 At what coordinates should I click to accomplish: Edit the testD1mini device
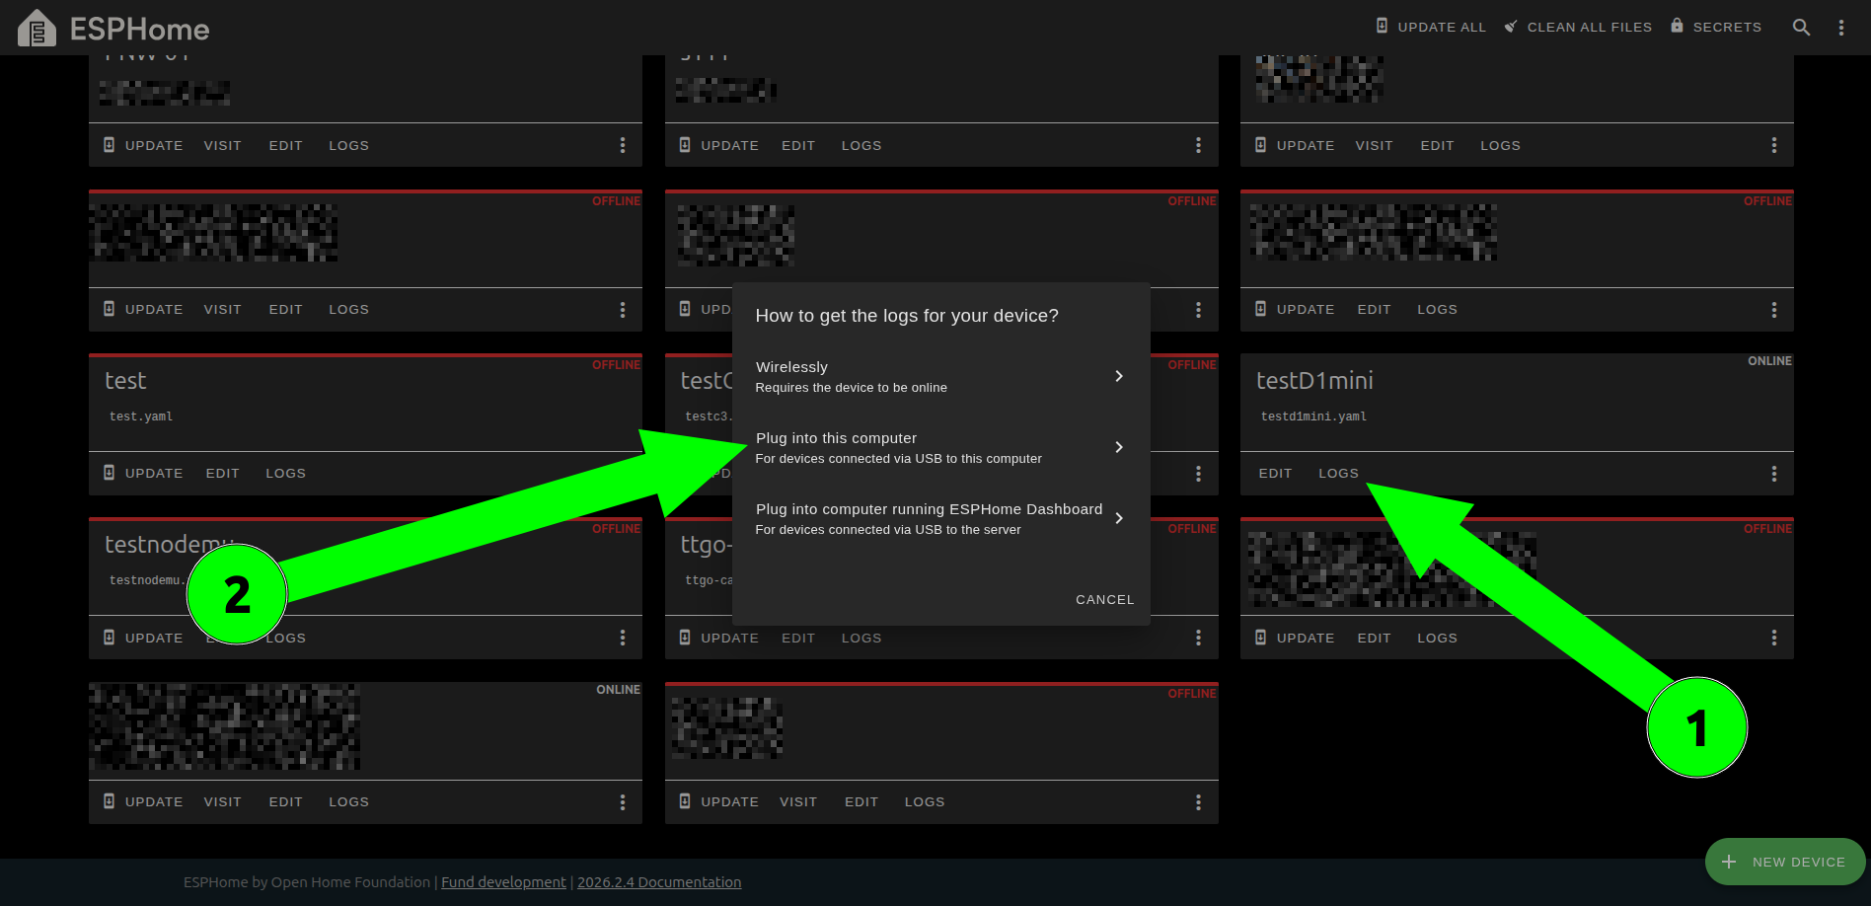tap(1275, 474)
